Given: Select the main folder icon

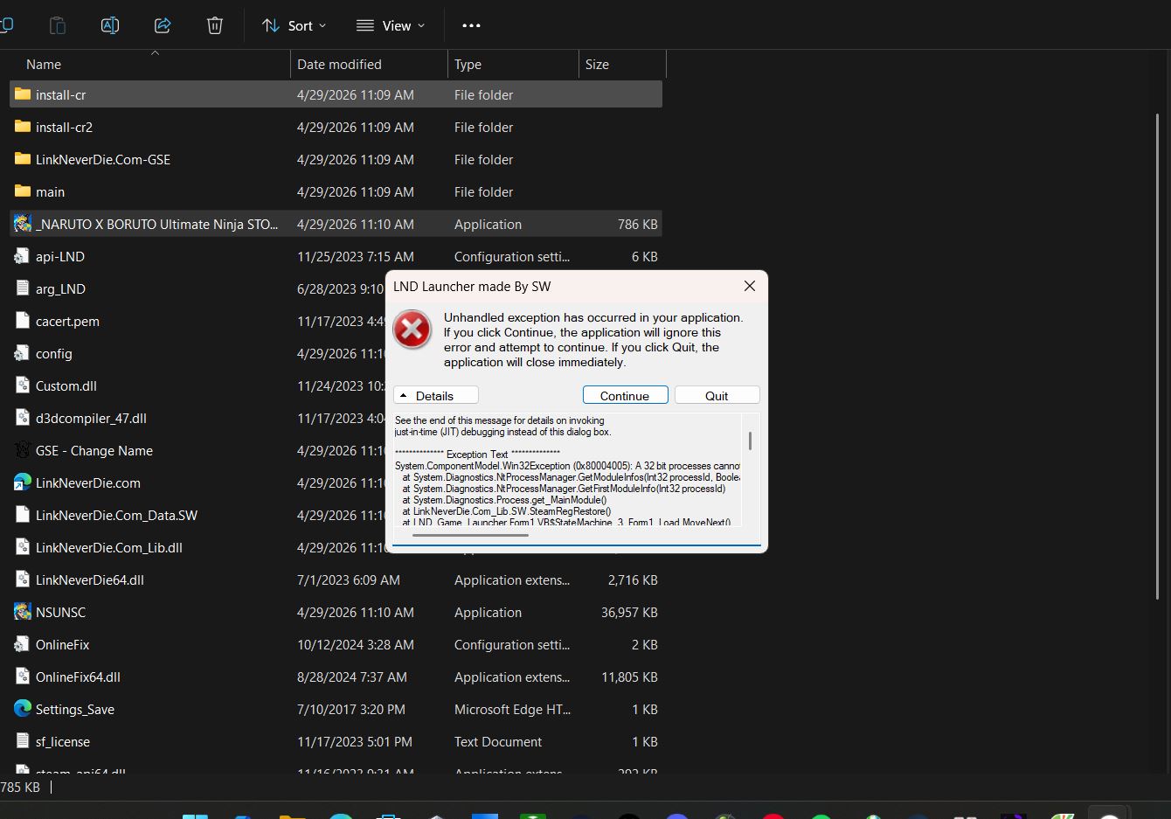Looking at the screenshot, I should click(23, 191).
